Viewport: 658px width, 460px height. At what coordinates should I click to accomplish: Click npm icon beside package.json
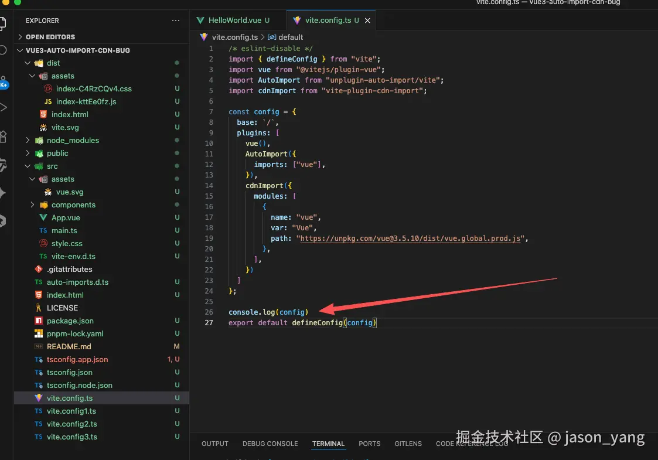coord(39,321)
